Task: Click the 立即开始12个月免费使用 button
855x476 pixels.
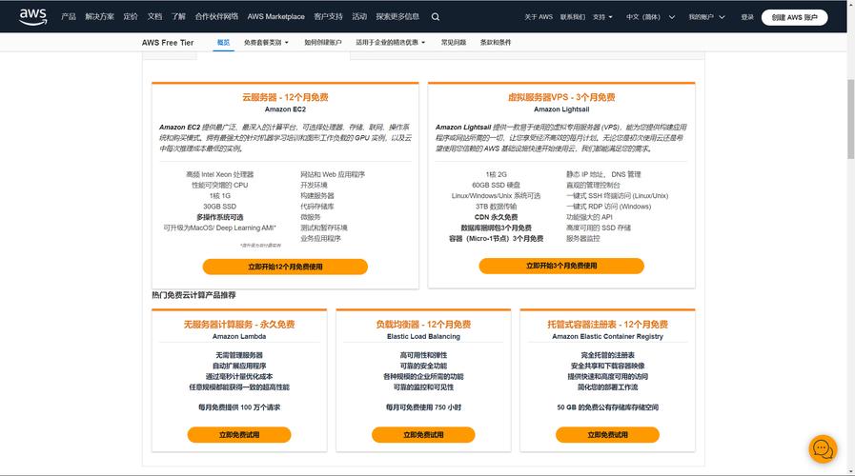Action: coord(285,267)
